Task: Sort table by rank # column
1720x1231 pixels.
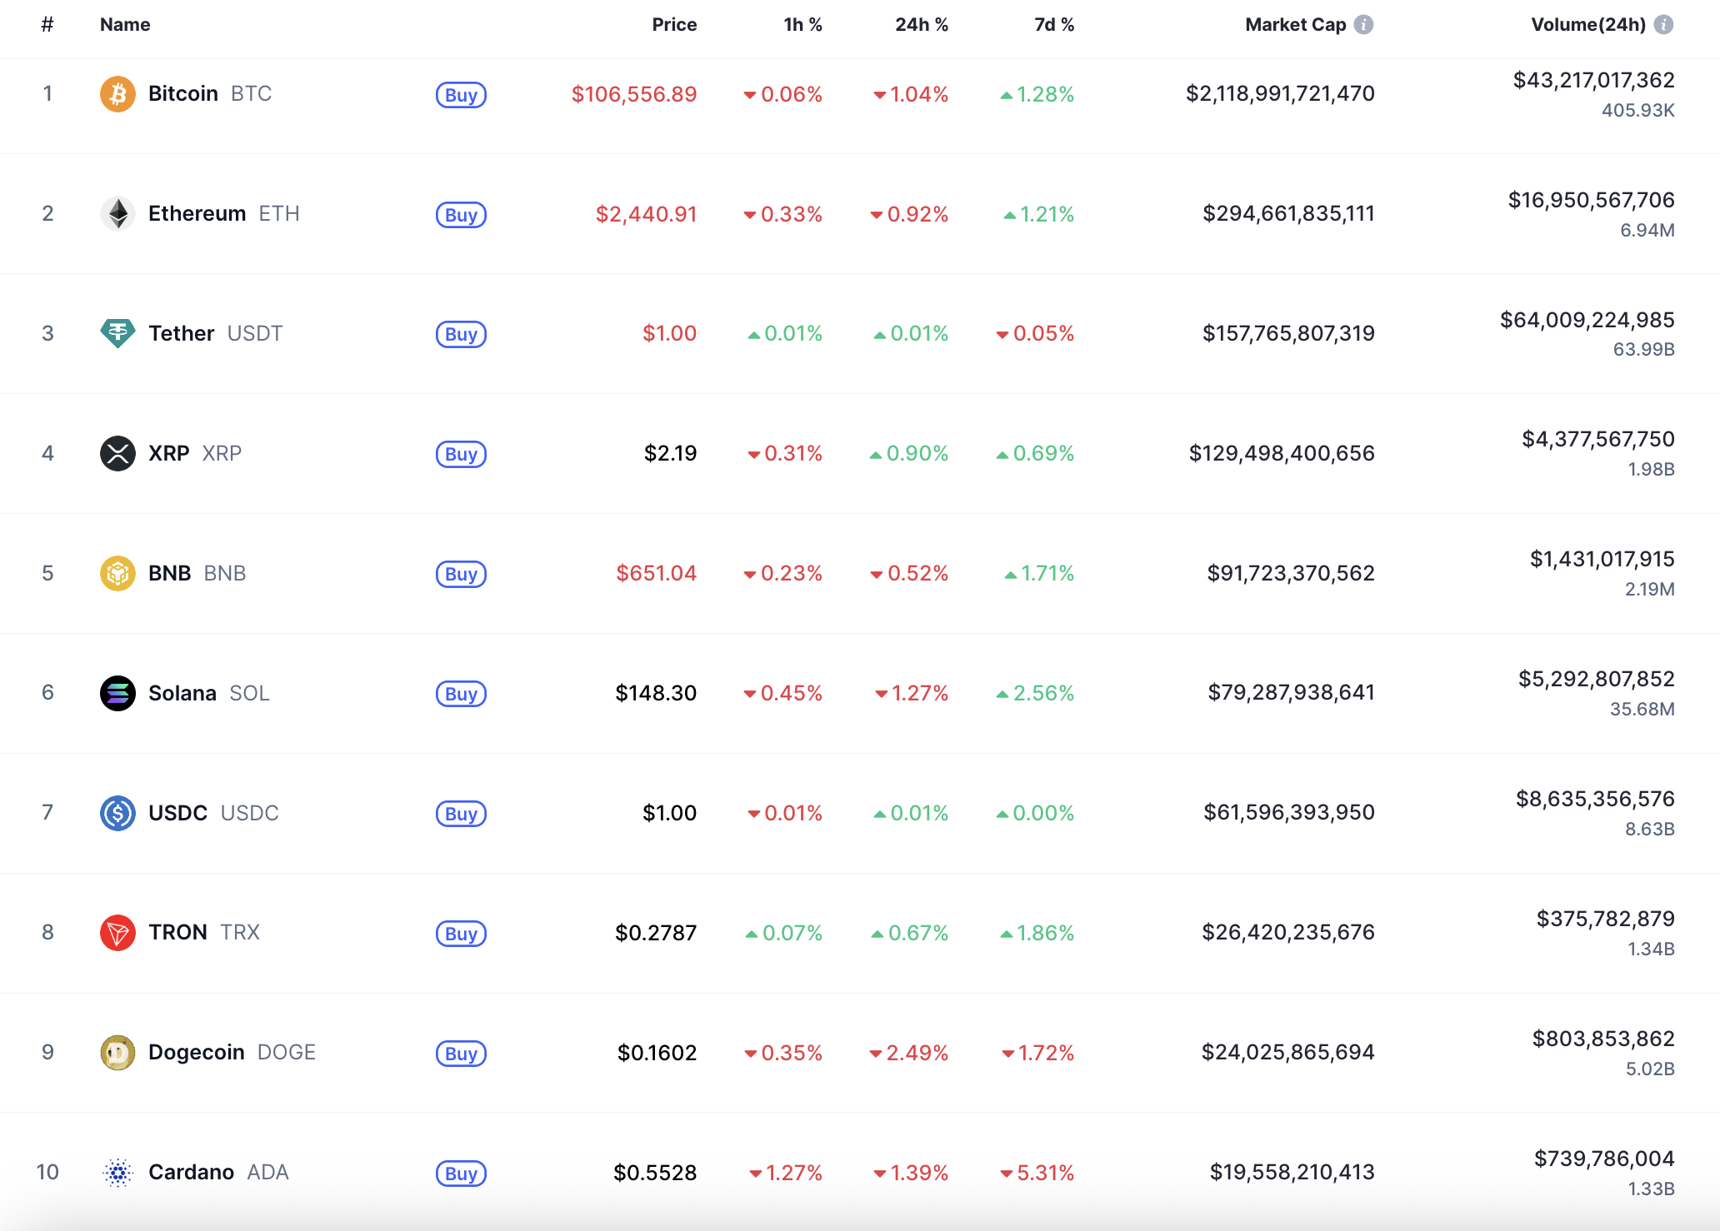Action: pyautogui.click(x=47, y=25)
